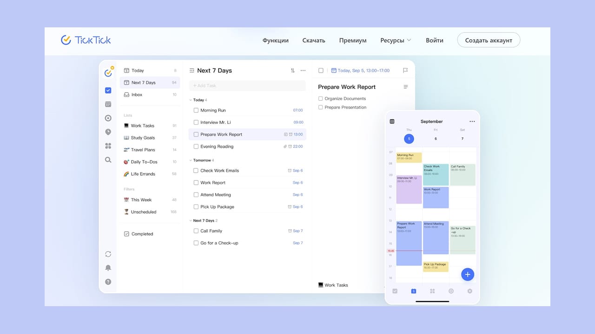Open the Search panel in the sidebar
The image size is (595, 334).
(x=108, y=160)
